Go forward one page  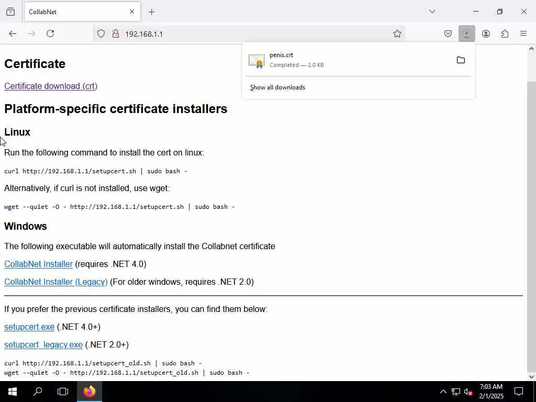click(31, 33)
